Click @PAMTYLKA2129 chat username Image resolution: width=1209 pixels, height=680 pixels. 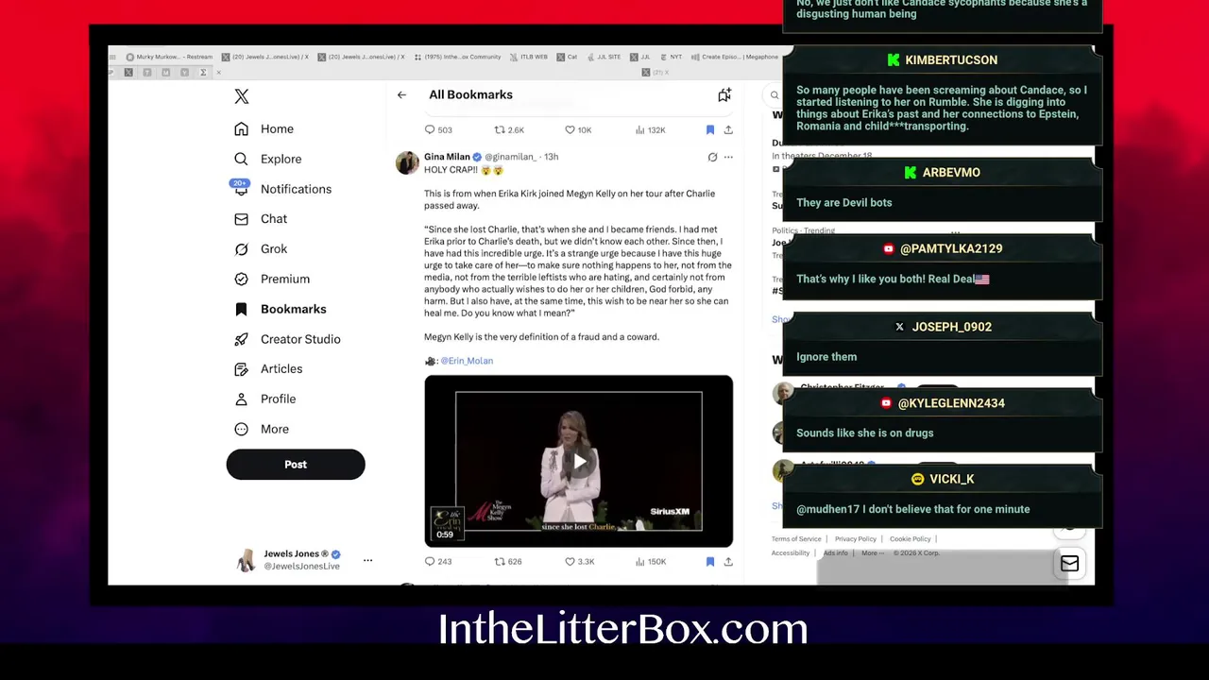[x=950, y=248]
